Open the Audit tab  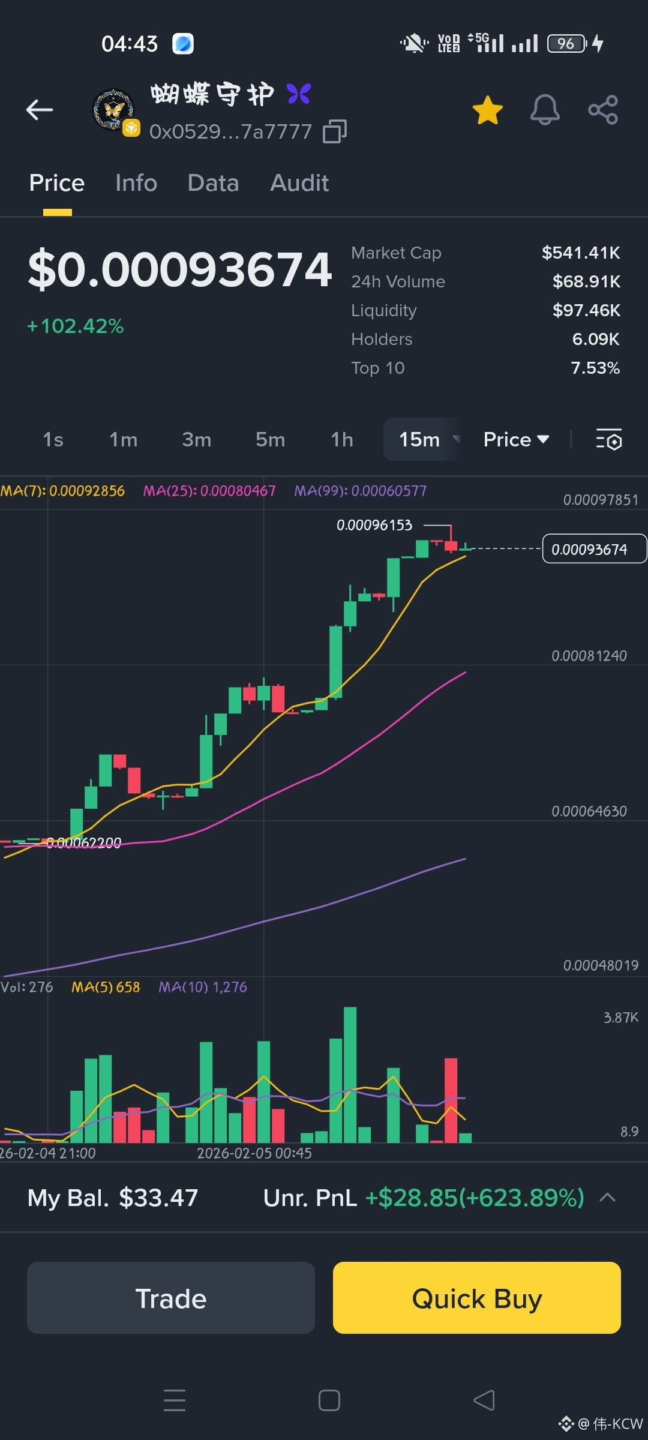tap(299, 183)
